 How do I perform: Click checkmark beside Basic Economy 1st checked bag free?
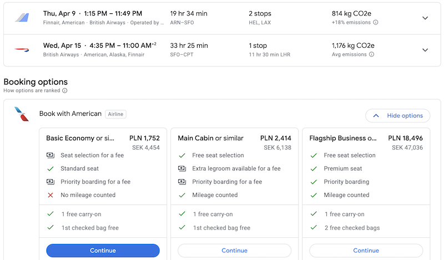[x=51, y=227]
